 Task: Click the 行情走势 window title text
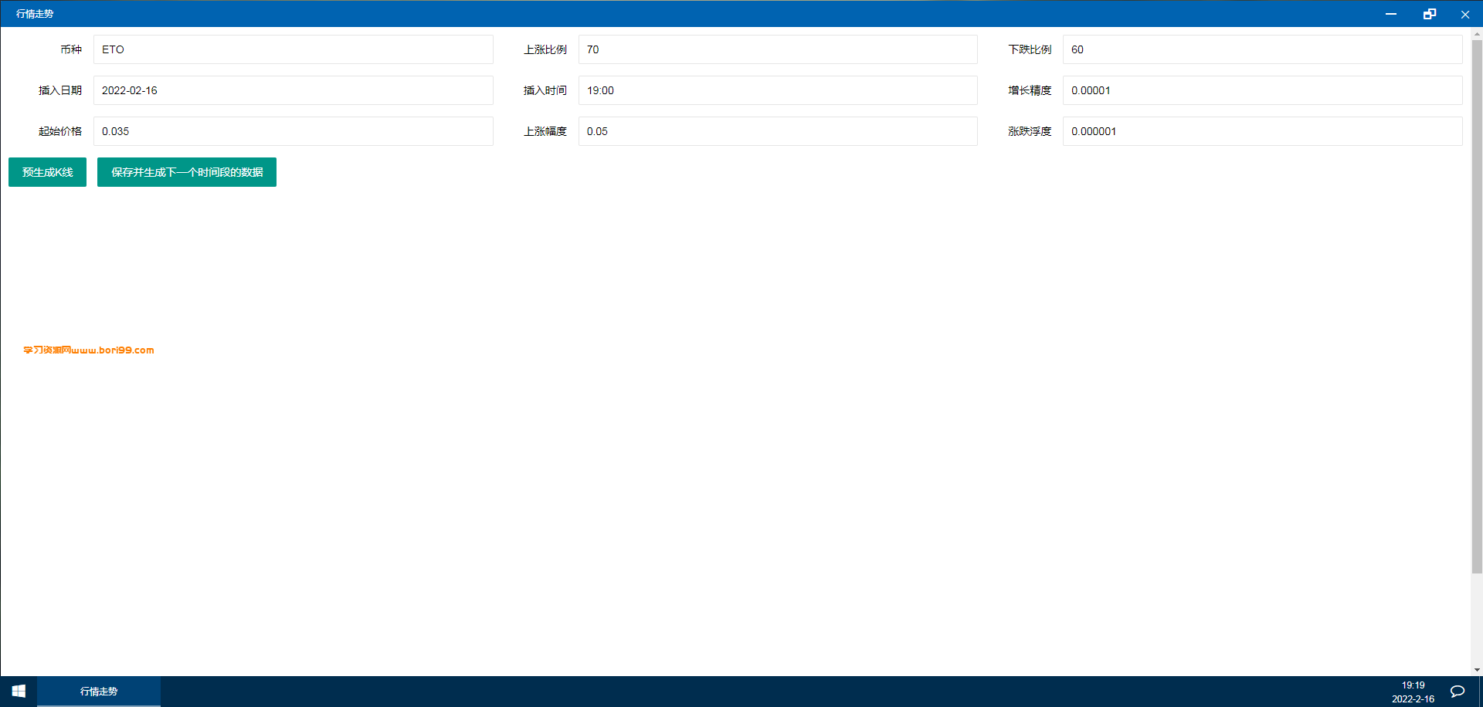[x=35, y=14]
